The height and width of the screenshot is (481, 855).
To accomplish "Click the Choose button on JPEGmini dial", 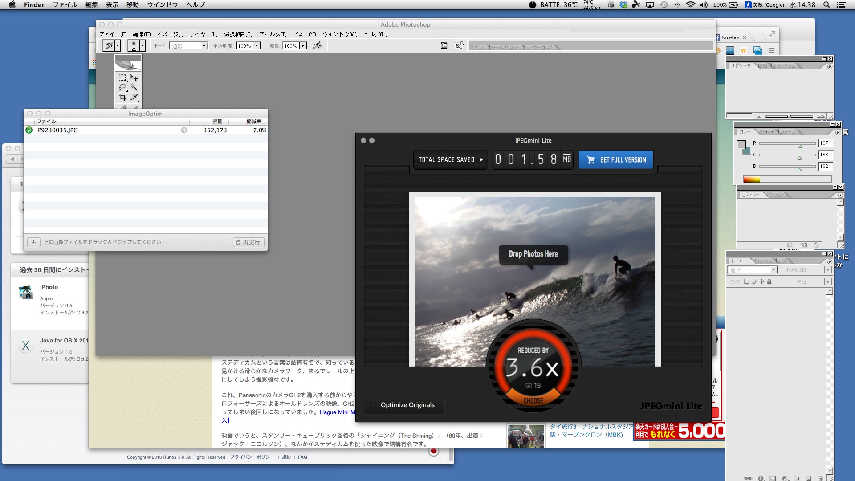I will coord(533,400).
